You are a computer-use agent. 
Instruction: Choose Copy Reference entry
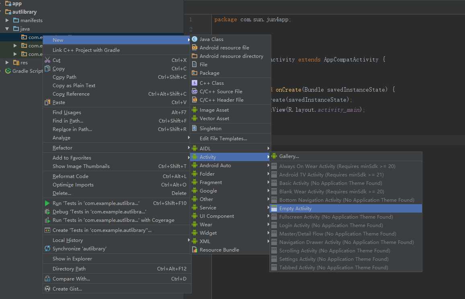tap(117, 94)
